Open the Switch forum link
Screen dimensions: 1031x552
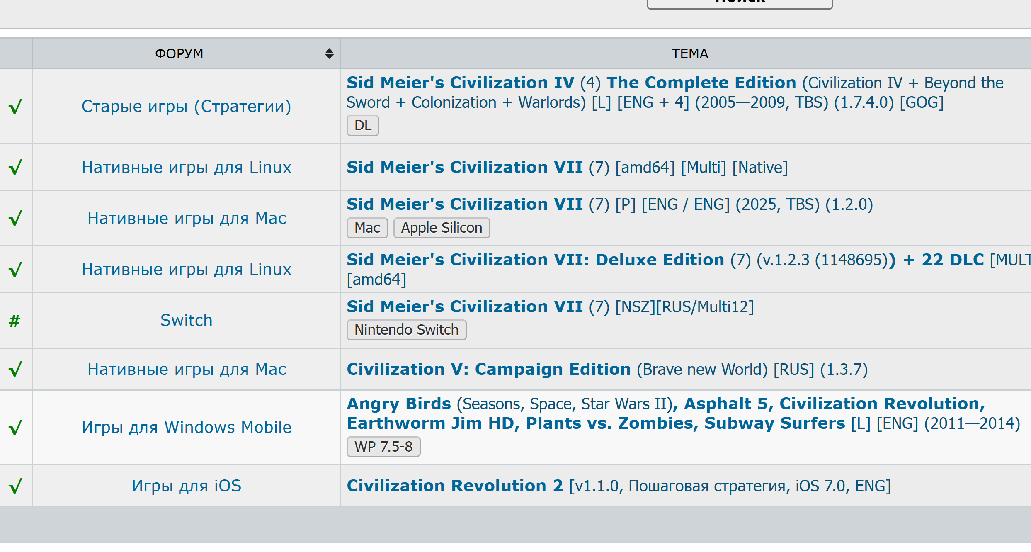[186, 320]
